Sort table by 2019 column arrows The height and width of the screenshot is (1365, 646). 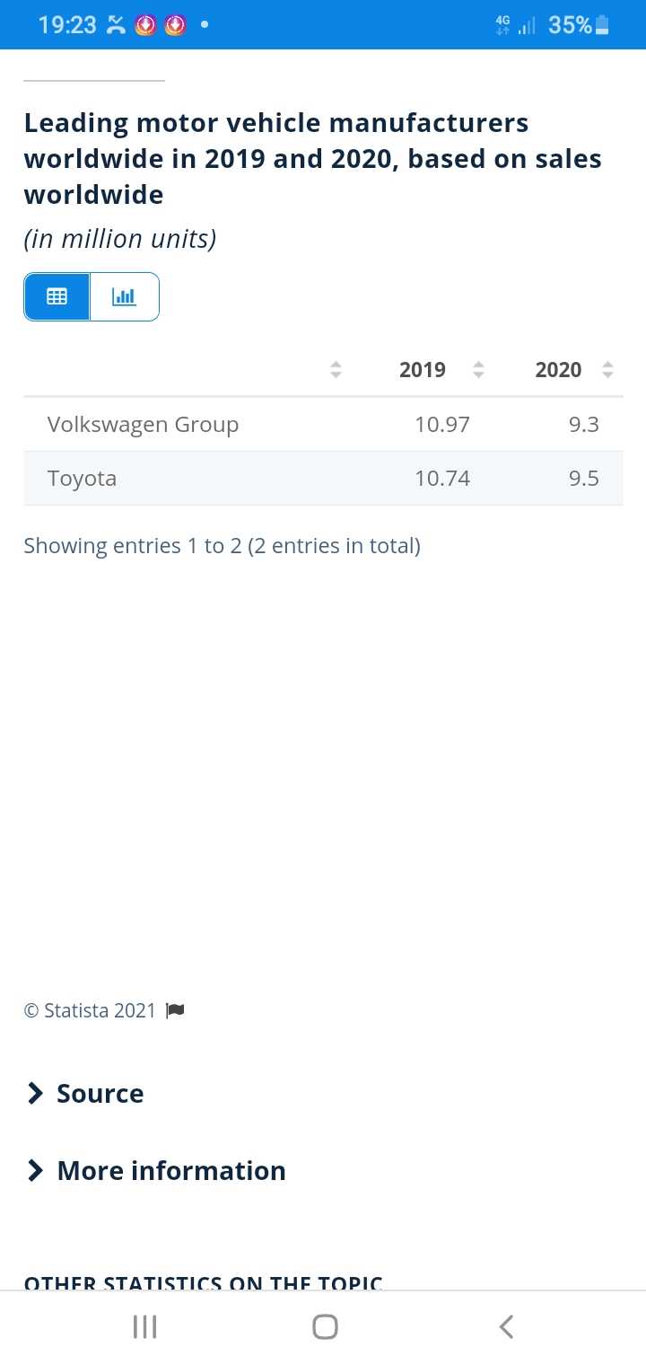(478, 370)
